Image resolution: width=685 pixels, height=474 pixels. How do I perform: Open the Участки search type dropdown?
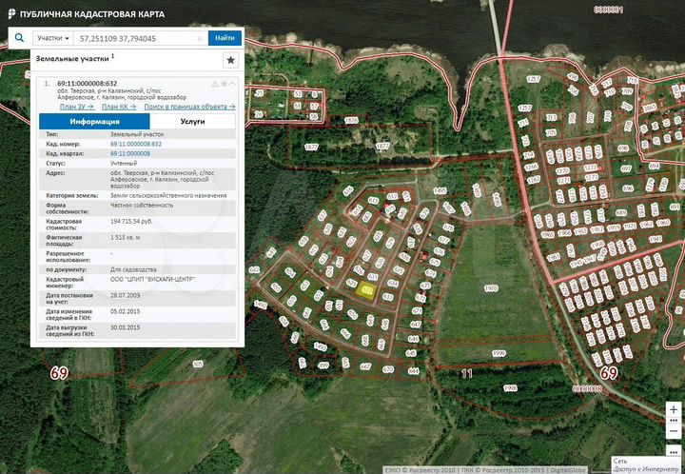(53, 38)
